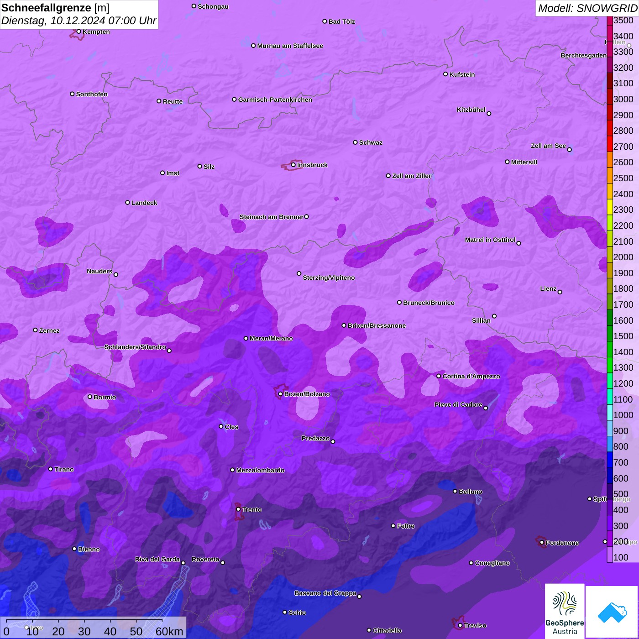Click the Belluno location marker dot
This screenshot has height=639, width=639.
click(455, 491)
